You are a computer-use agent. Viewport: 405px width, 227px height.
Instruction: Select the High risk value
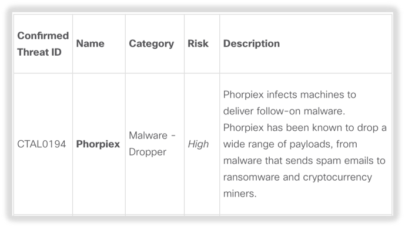[x=198, y=144]
